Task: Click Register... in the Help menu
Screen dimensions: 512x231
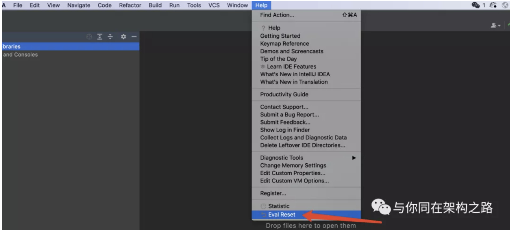Action: (x=273, y=193)
